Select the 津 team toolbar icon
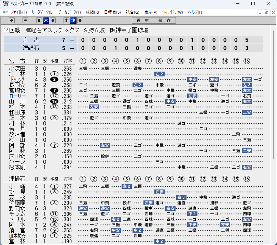 click(x=73, y=21)
